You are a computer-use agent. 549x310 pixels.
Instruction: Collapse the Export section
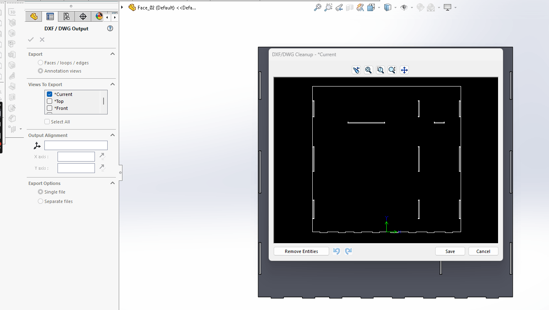[113, 54]
